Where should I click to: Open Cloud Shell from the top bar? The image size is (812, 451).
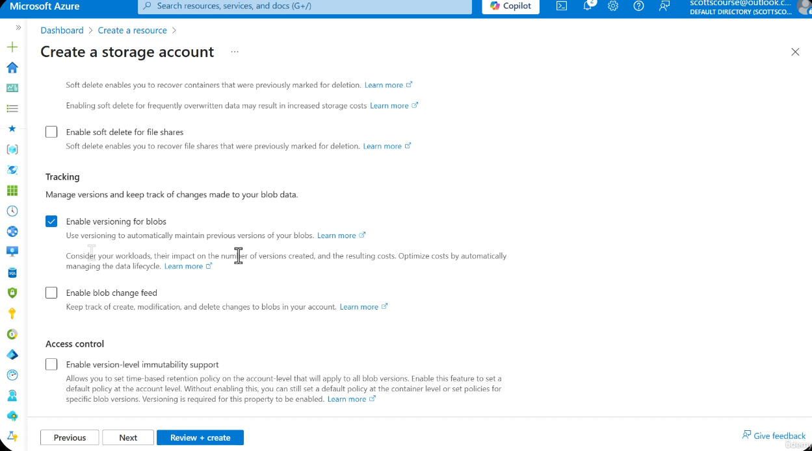pyautogui.click(x=562, y=6)
